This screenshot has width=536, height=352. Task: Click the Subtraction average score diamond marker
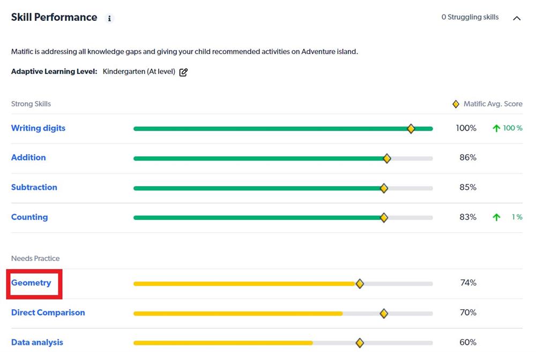point(384,188)
